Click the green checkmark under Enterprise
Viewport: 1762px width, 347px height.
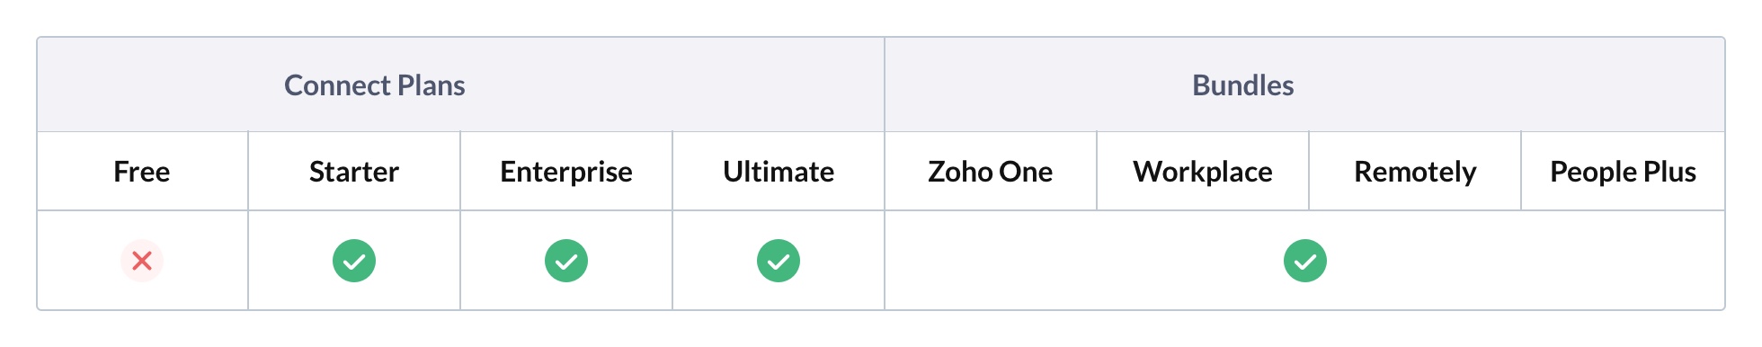click(x=566, y=261)
